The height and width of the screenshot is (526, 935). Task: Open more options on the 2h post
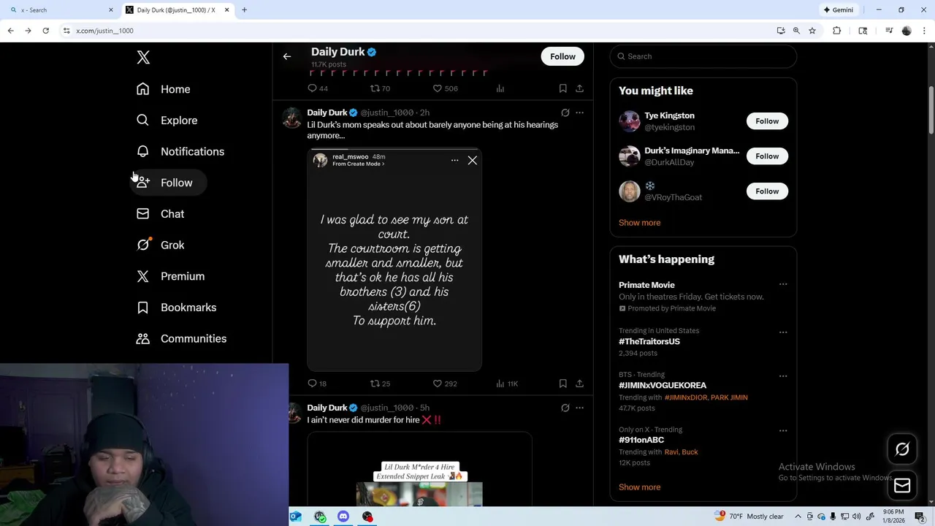(x=579, y=113)
